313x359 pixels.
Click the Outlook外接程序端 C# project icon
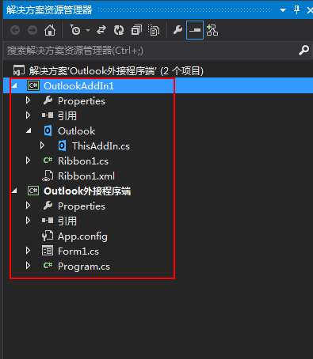[x=33, y=191]
